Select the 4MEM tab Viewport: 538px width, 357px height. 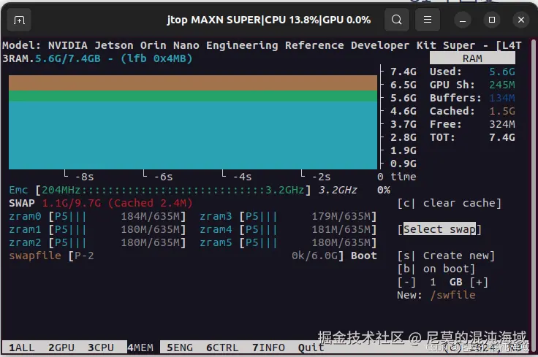pyautogui.click(x=140, y=348)
